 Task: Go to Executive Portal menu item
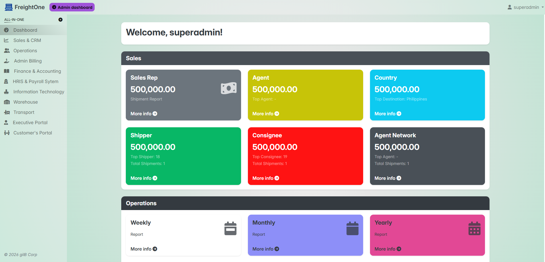(30, 123)
